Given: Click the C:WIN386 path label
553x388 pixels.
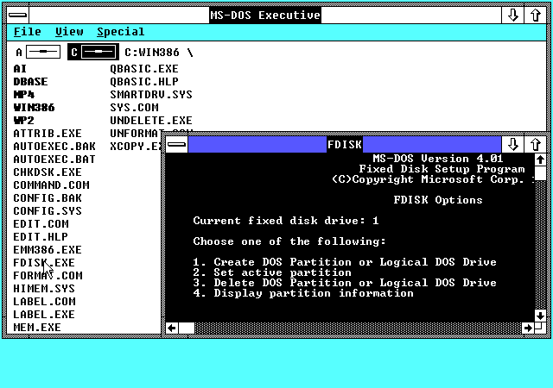Looking at the screenshot, I should coord(159,53).
